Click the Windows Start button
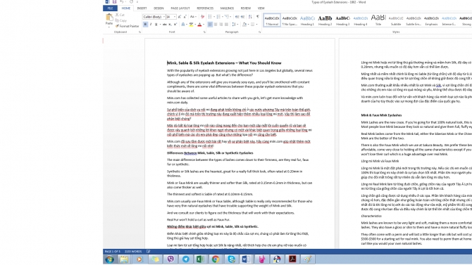This screenshot has width=472, height=265. (x=109, y=259)
